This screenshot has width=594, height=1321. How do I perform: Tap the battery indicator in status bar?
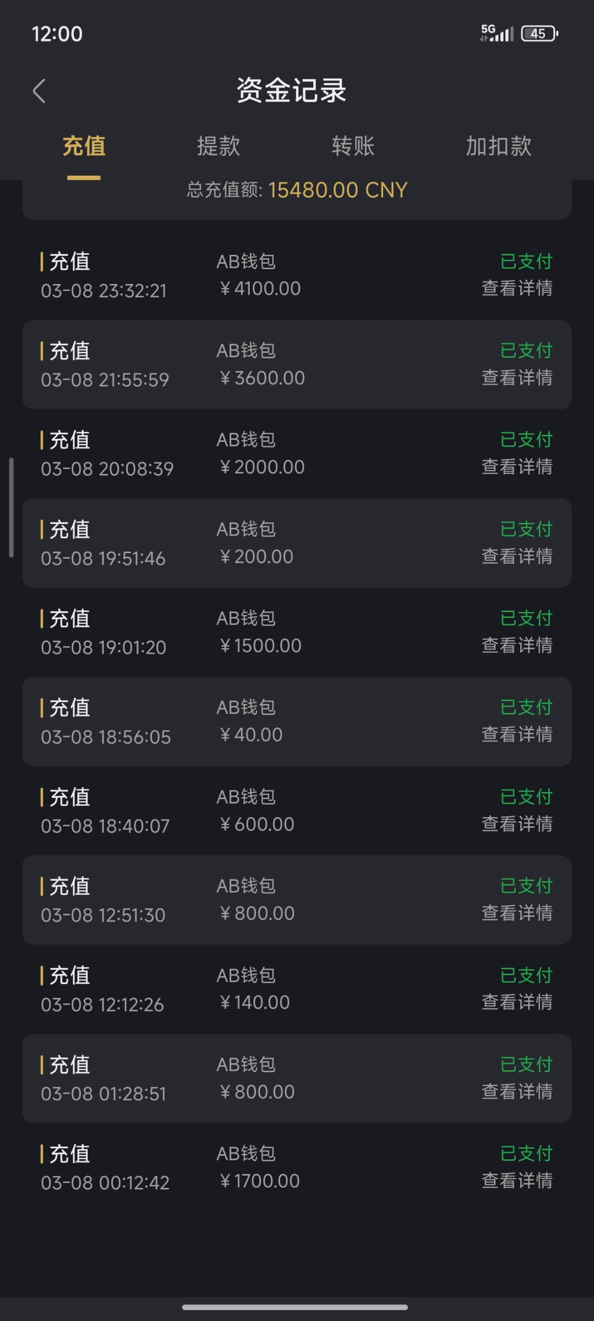point(539,34)
